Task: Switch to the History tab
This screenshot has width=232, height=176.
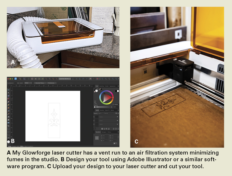Action: coord(110,132)
